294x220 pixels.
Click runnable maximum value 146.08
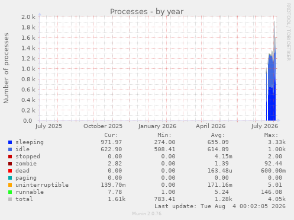(x=272, y=192)
